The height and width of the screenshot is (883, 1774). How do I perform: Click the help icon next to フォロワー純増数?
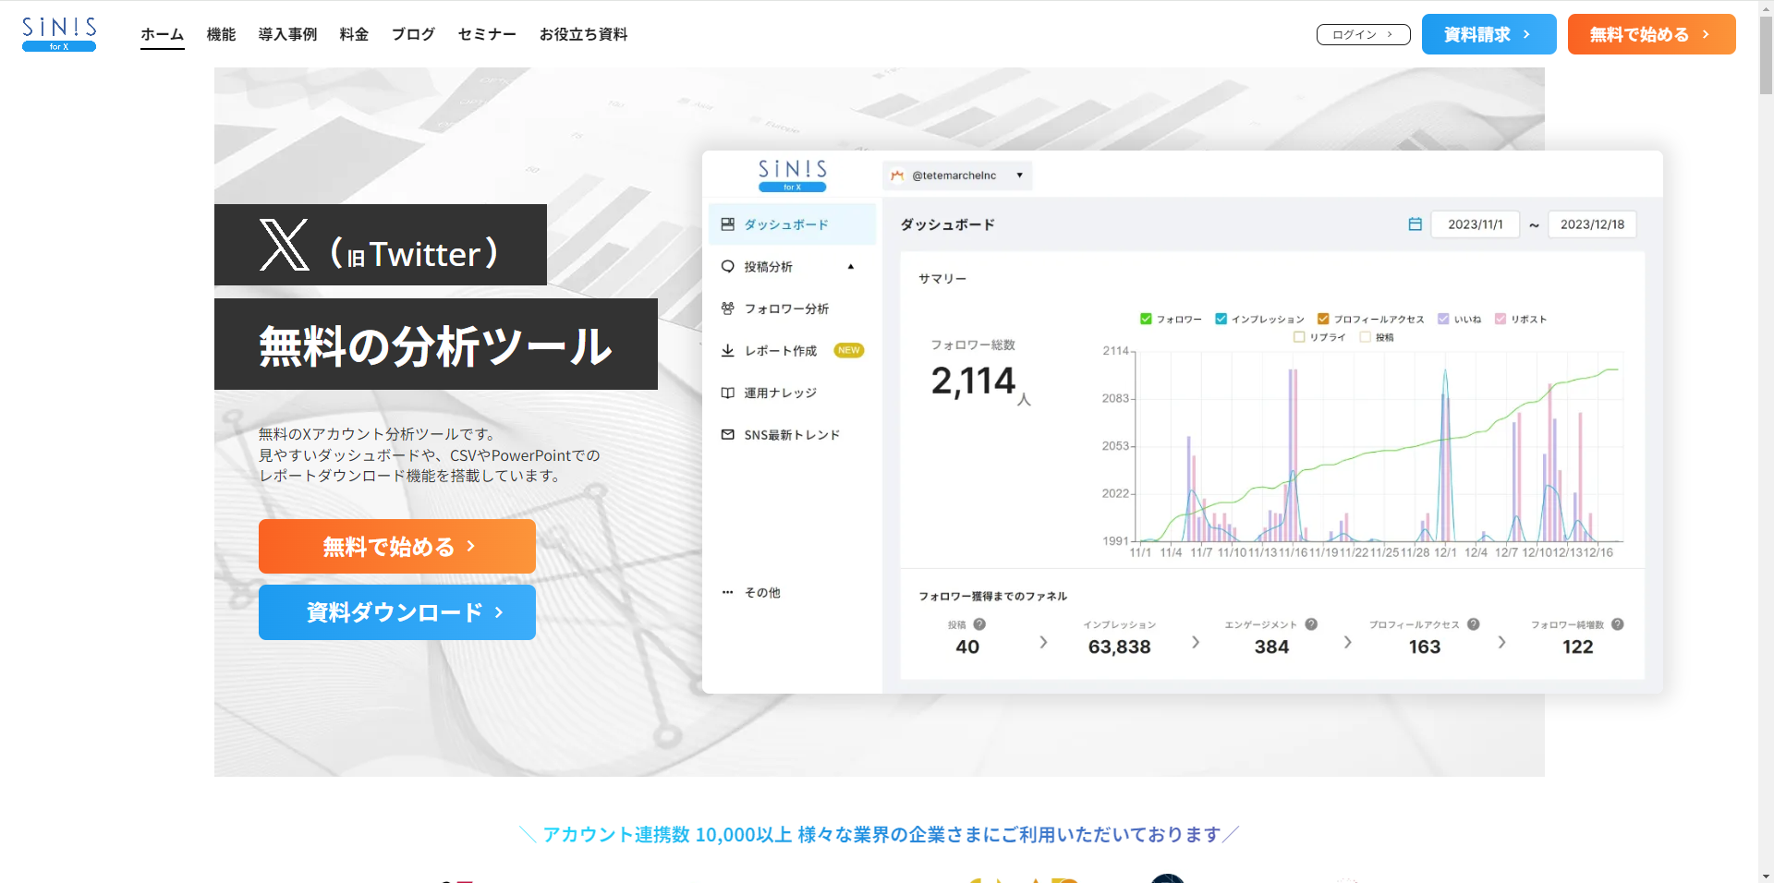point(1618,624)
